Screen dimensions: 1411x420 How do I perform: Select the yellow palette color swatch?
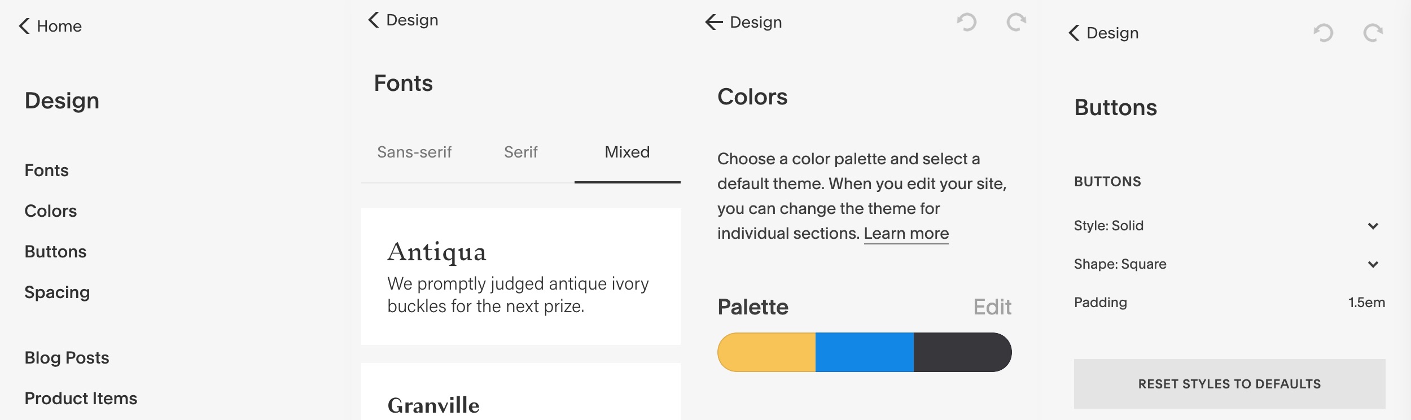click(766, 352)
